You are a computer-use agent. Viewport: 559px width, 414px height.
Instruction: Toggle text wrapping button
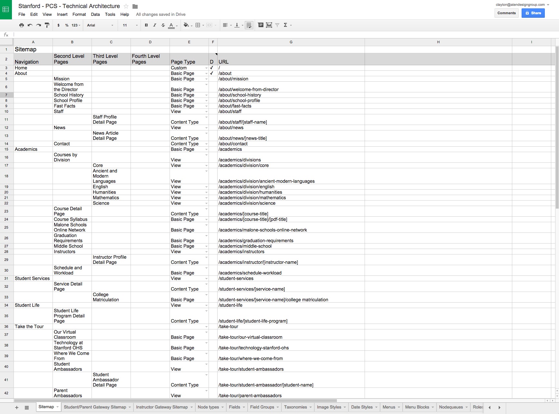[x=249, y=25]
